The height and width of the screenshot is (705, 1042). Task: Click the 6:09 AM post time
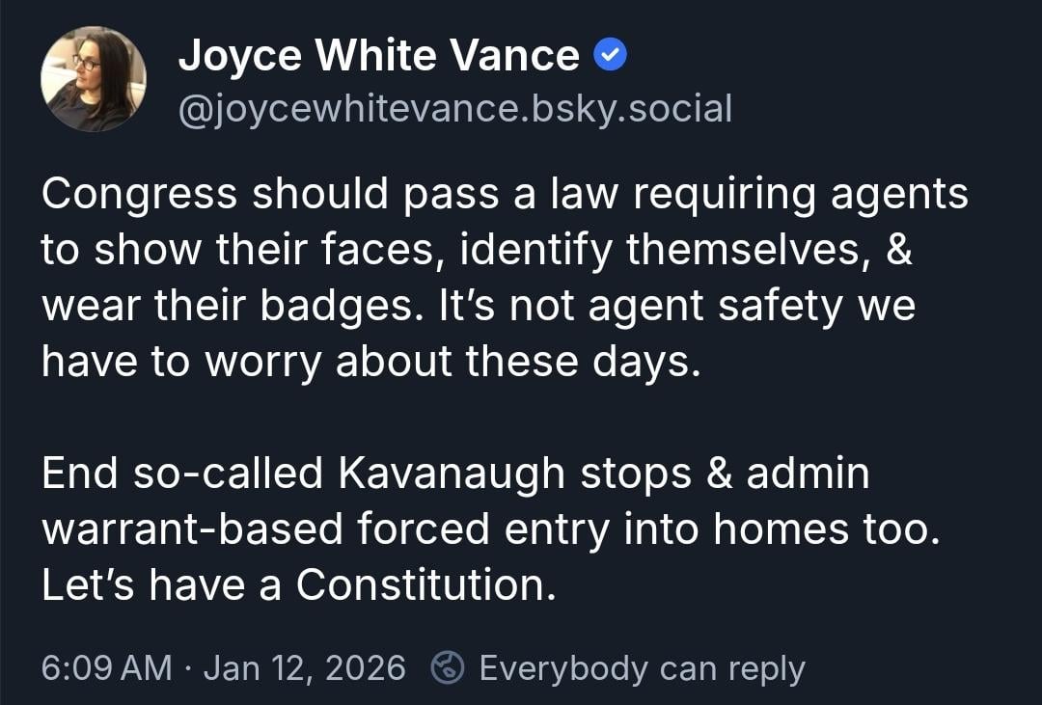106,667
